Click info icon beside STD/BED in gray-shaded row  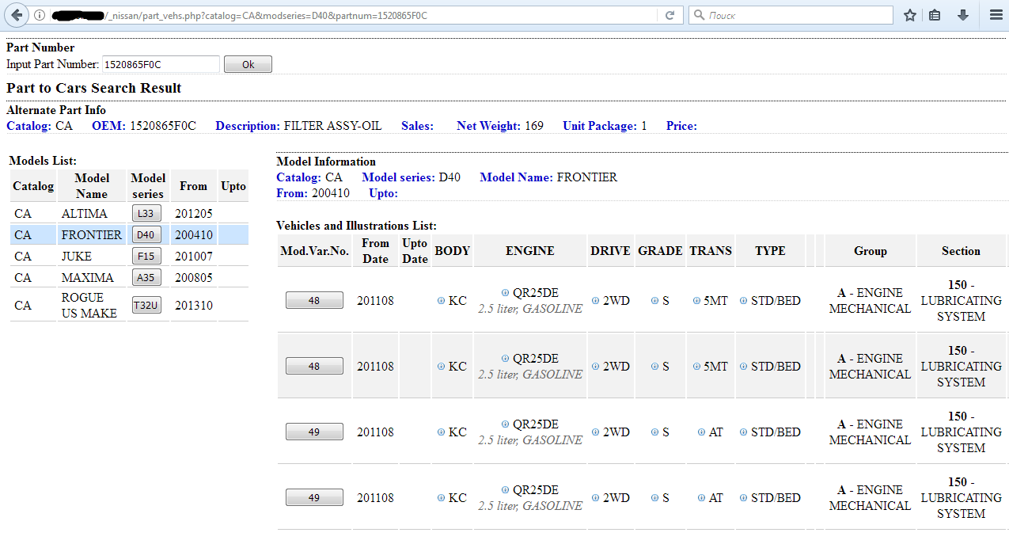pos(744,367)
